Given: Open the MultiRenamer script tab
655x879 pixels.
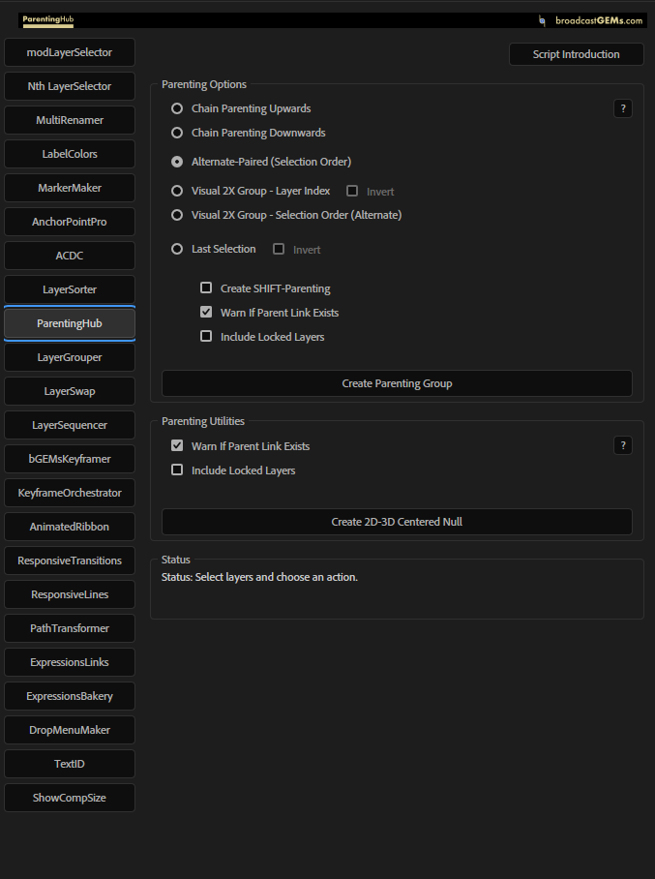Looking at the screenshot, I should [x=70, y=120].
